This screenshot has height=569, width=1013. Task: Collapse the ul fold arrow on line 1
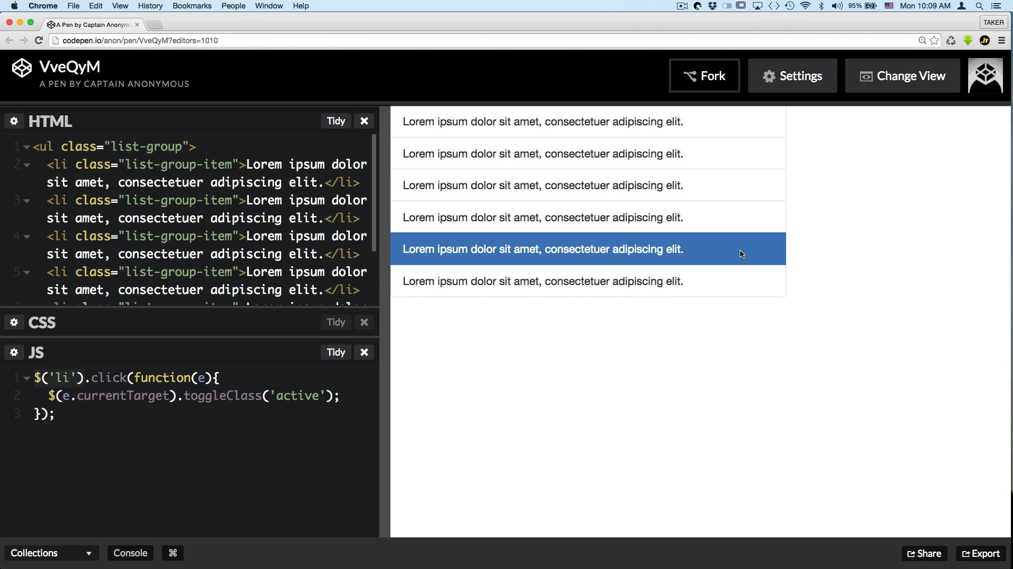(x=26, y=148)
